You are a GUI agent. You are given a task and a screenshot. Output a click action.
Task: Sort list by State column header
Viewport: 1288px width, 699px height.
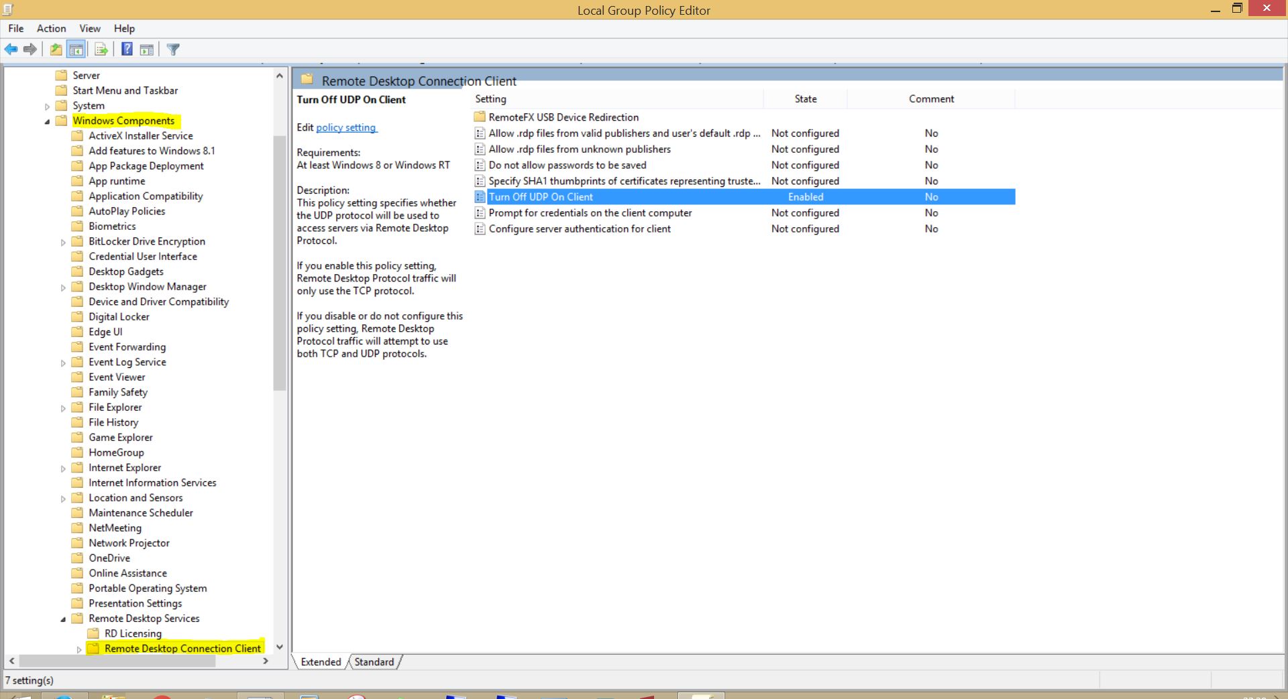pos(805,99)
